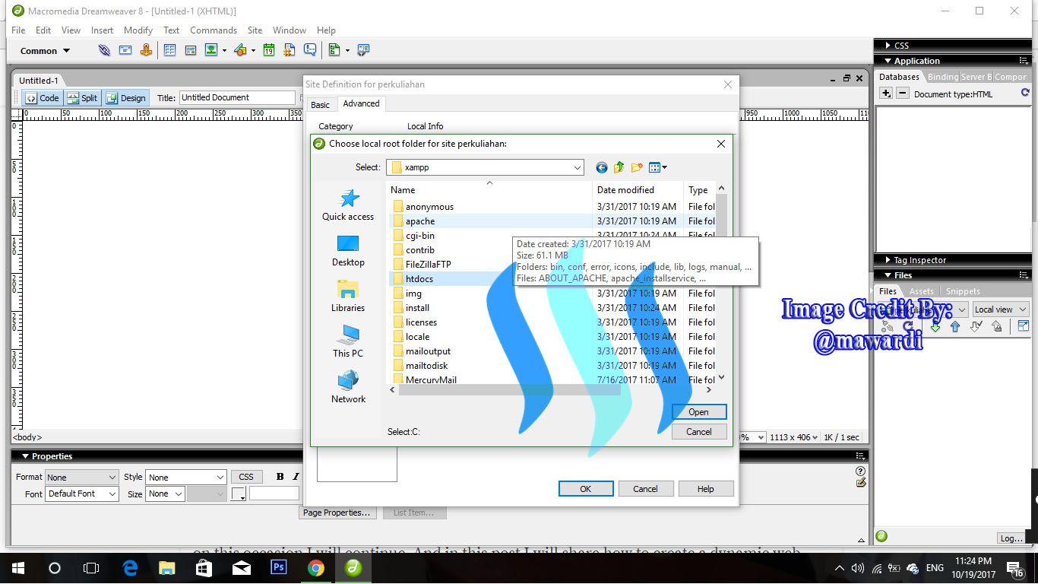The width and height of the screenshot is (1038, 584).
Task: Switch to the Snippets tab
Action: coord(963,291)
